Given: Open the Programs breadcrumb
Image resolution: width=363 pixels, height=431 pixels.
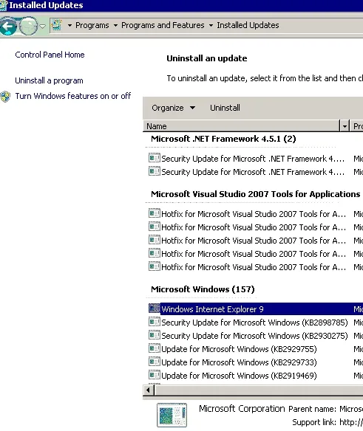Looking at the screenshot, I should click(92, 25).
